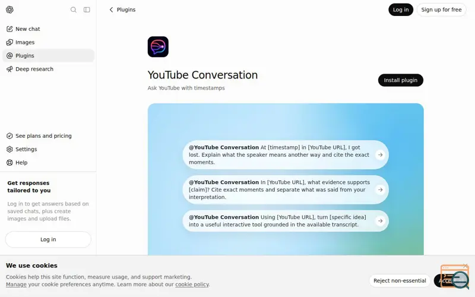
Task: Click arrow on 'useful interactive tool' prompt
Action: click(x=380, y=221)
